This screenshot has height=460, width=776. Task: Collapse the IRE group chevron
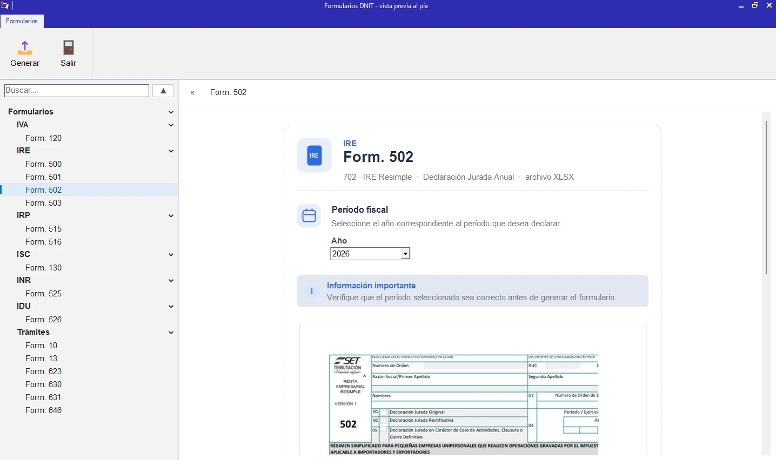(x=171, y=151)
